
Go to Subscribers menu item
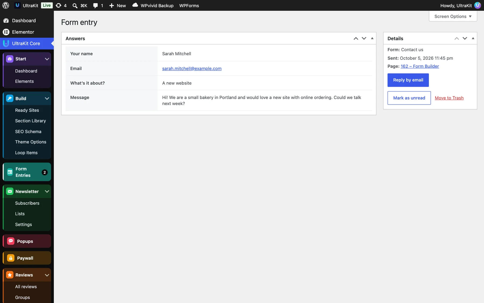pyautogui.click(x=27, y=203)
